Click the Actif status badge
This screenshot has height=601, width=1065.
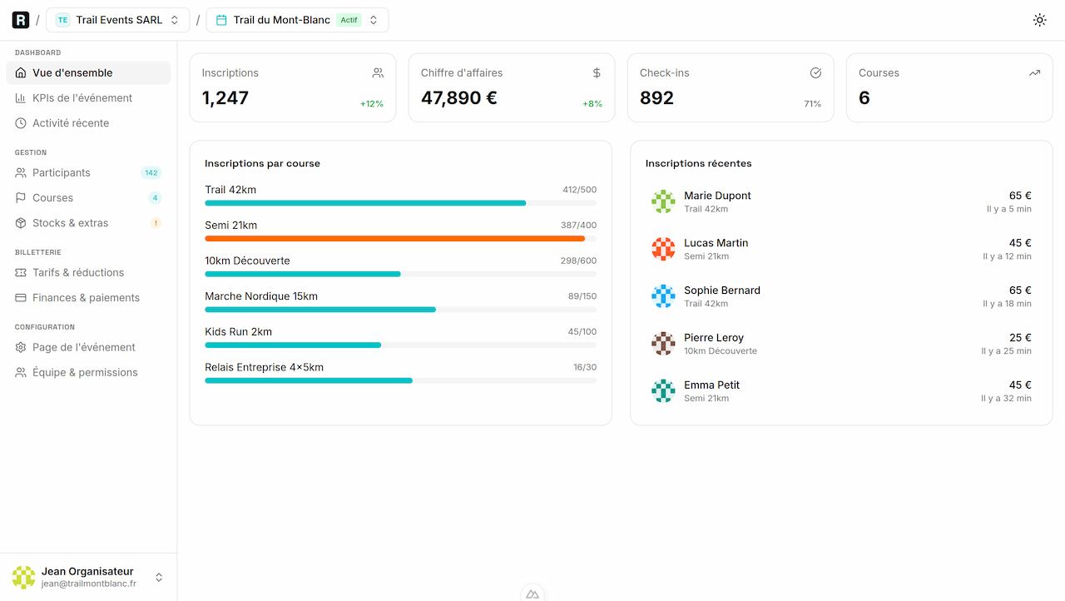point(349,19)
